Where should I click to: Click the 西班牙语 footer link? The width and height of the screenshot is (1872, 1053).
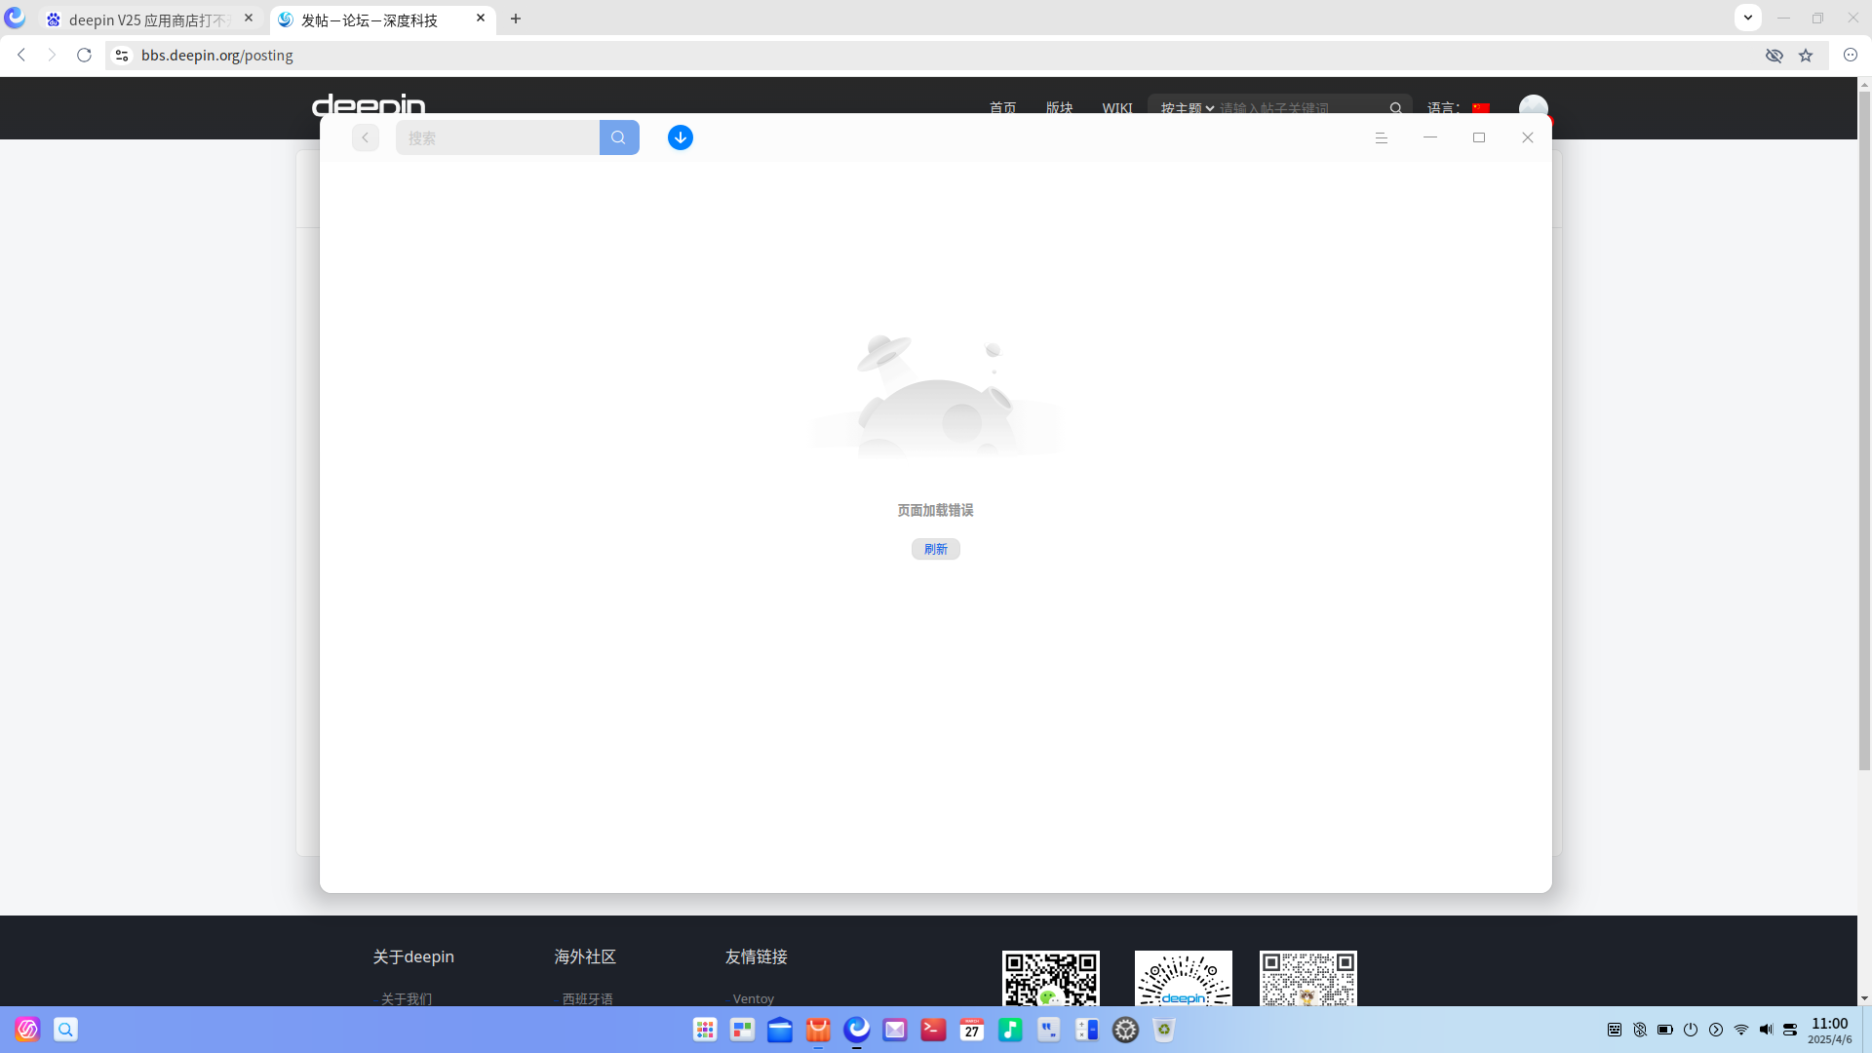click(587, 998)
